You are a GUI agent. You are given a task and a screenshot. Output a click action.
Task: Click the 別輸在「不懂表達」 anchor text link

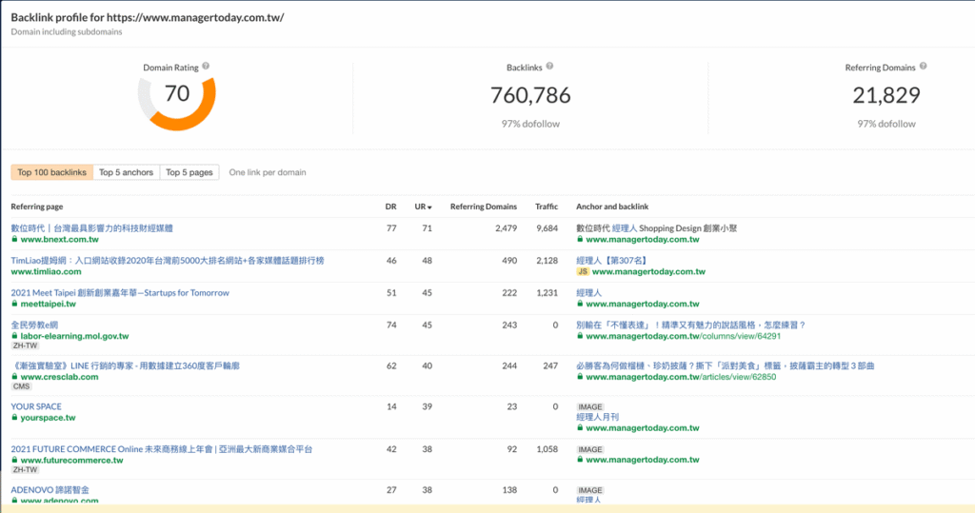[x=691, y=326]
